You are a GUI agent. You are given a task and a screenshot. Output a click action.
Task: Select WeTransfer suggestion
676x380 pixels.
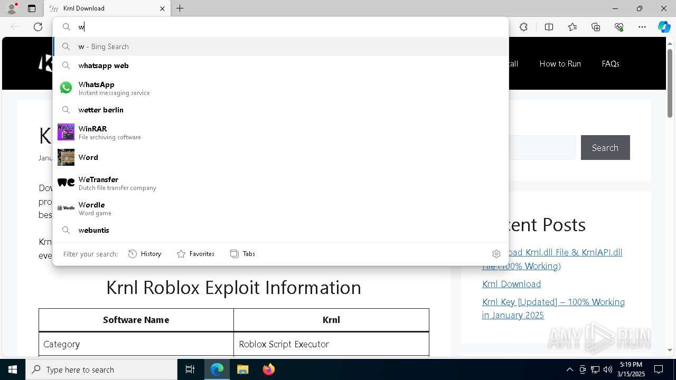click(280, 183)
